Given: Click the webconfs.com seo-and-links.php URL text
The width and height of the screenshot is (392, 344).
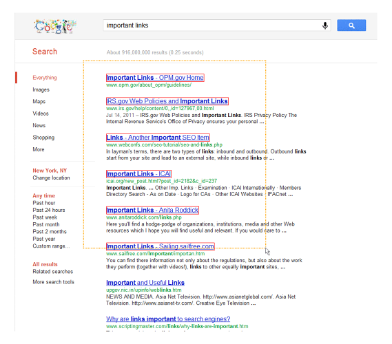Looking at the screenshot, I should [164, 144].
